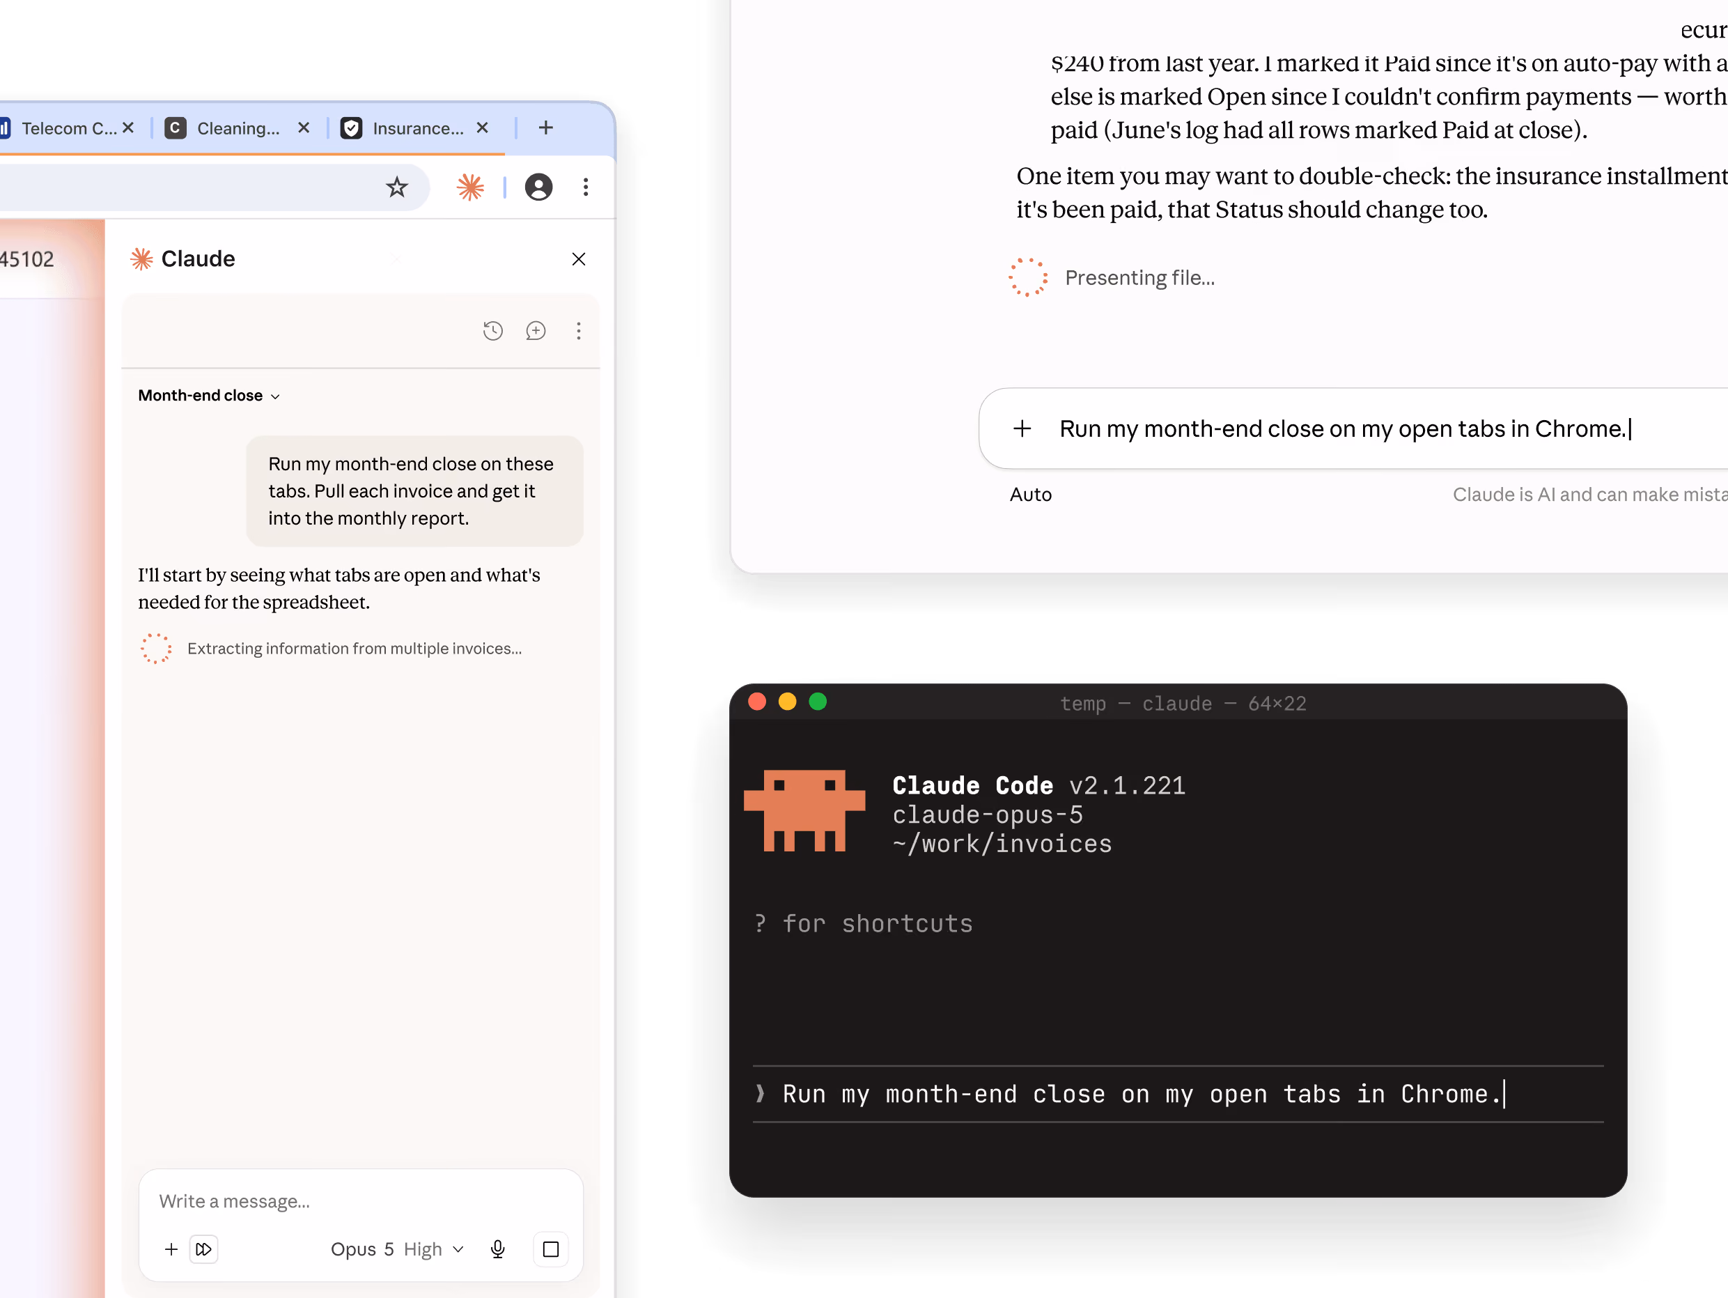1728x1298 pixels.
Task: Click the plus attach button in side panel
Action: tap(171, 1249)
